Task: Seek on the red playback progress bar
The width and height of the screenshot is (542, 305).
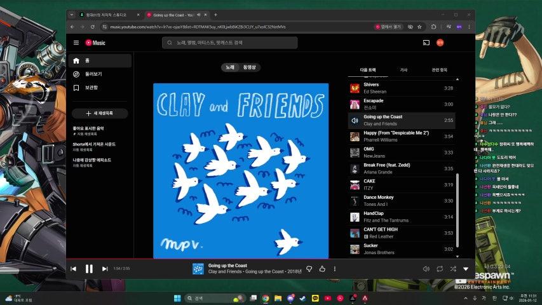Action: tap(271, 259)
